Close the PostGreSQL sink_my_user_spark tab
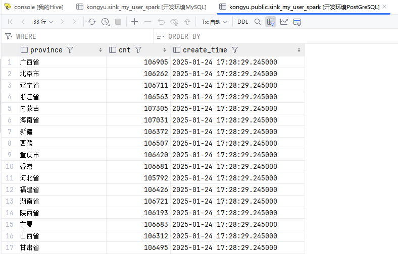This screenshot has height=254, width=398. (x=385, y=7)
